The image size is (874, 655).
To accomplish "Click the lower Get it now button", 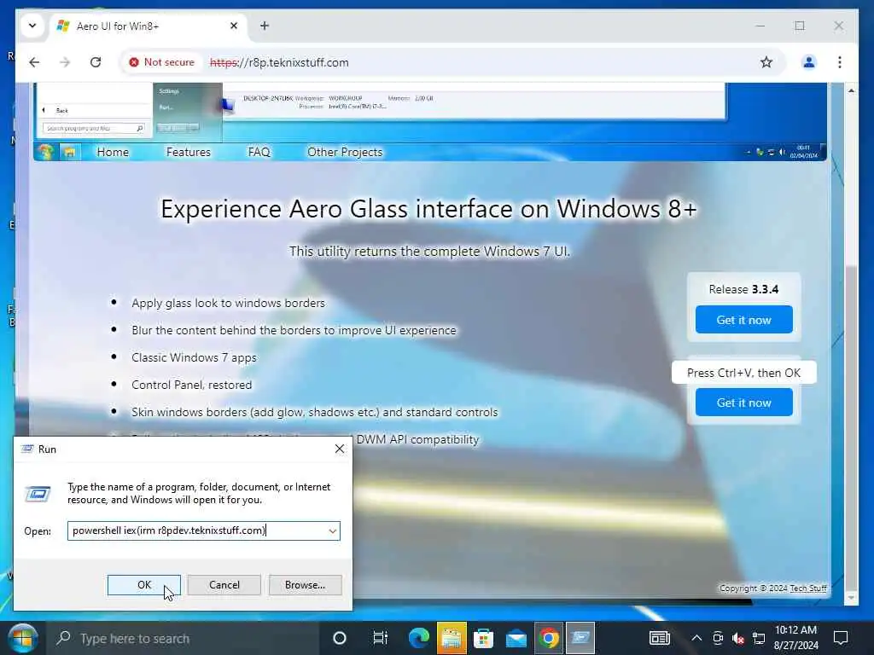I will (743, 403).
